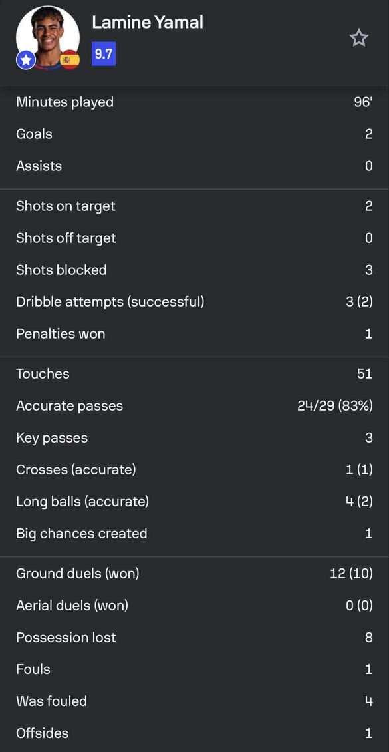Select the Big chances created row
The image size is (389, 752).
click(194, 533)
